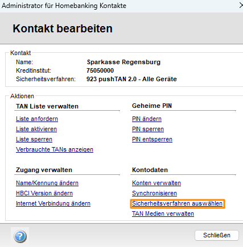
Task: Close the dialog with the title bar X
Action: pyautogui.click(x=241, y=6)
